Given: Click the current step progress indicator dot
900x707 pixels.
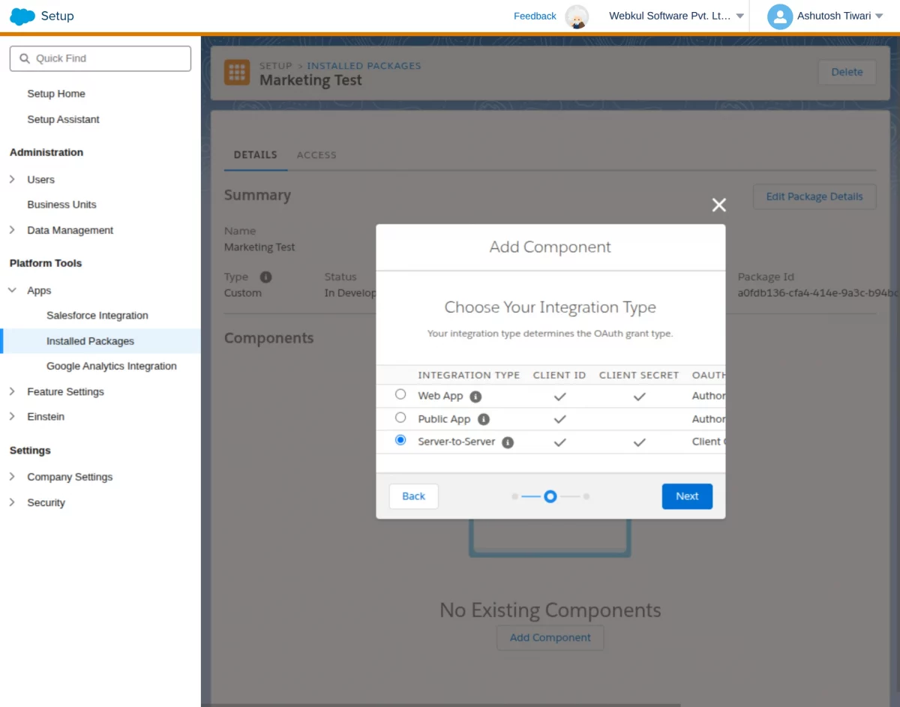Looking at the screenshot, I should 550,496.
